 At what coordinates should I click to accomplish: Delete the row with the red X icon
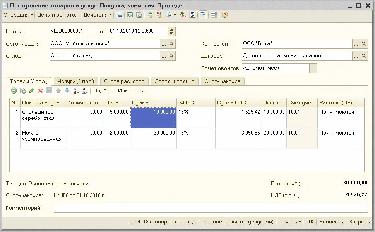40,90
